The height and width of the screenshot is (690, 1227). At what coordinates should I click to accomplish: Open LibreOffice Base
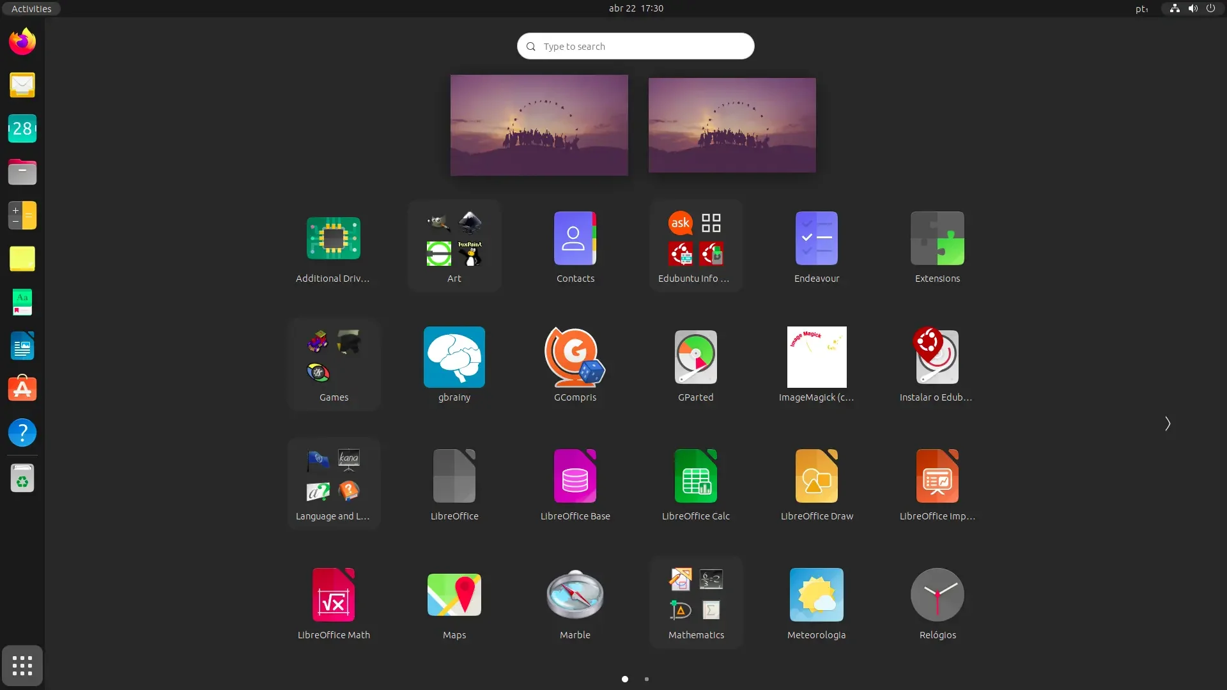pyautogui.click(x=575, y=484)
